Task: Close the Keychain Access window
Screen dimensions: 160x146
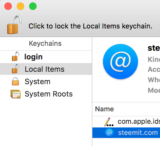Action: pos(8,6)
